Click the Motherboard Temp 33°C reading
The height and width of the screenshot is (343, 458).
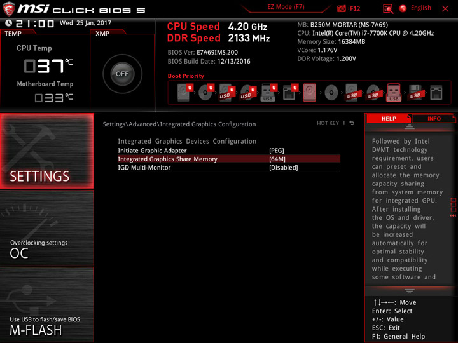coord(53,98)
